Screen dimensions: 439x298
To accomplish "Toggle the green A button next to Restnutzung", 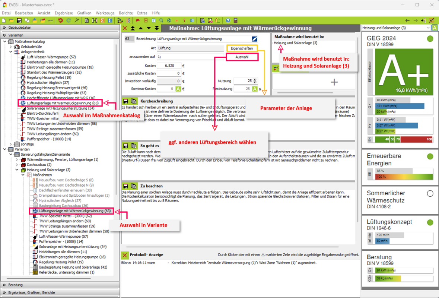I will pyautogui.click(x=255, y=89).
